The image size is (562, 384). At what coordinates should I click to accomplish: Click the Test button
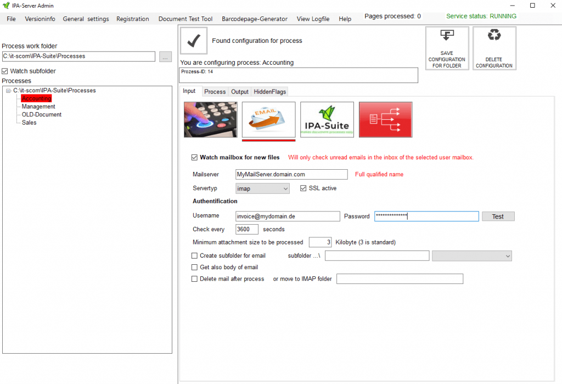498,216
